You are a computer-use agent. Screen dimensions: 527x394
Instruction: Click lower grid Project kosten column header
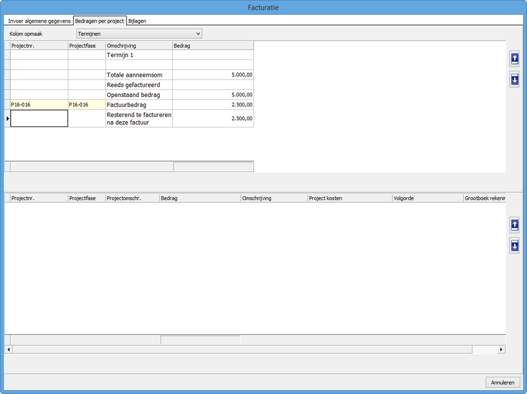[x=350, y=198]
